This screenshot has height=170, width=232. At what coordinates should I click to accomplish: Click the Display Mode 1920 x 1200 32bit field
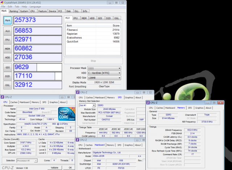104,82
